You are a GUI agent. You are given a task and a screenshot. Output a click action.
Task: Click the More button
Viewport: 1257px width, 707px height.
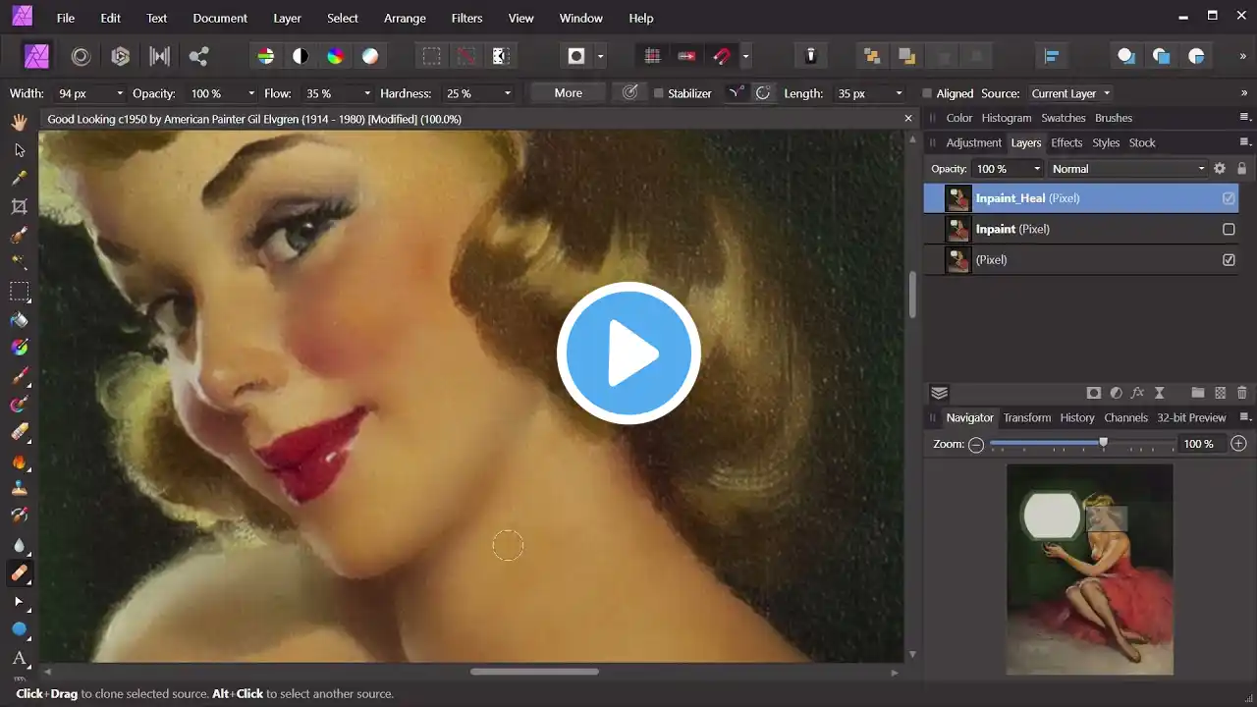[568, 92]
